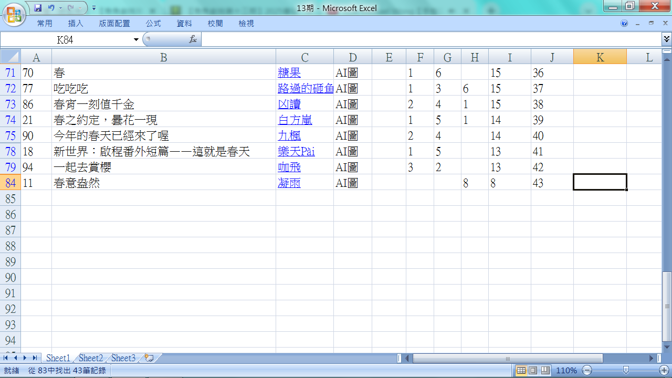The width and height of the screenshot is (672, 378).
Task: Open the 版面配置 ribbon tab
Action: pos(114,24)
